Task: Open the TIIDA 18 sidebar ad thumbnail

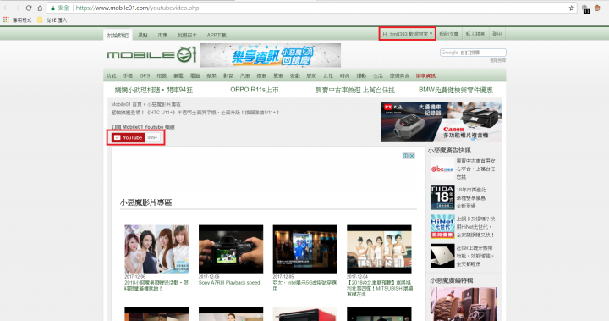Action: point(442,197)
